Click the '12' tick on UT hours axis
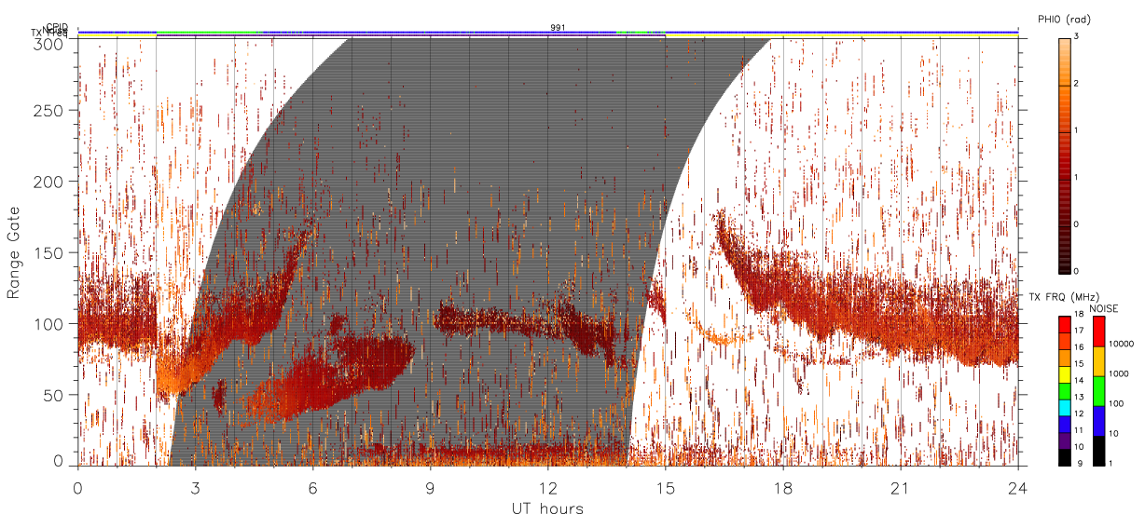The image size is (1145, 528). [x=547, y=488]
